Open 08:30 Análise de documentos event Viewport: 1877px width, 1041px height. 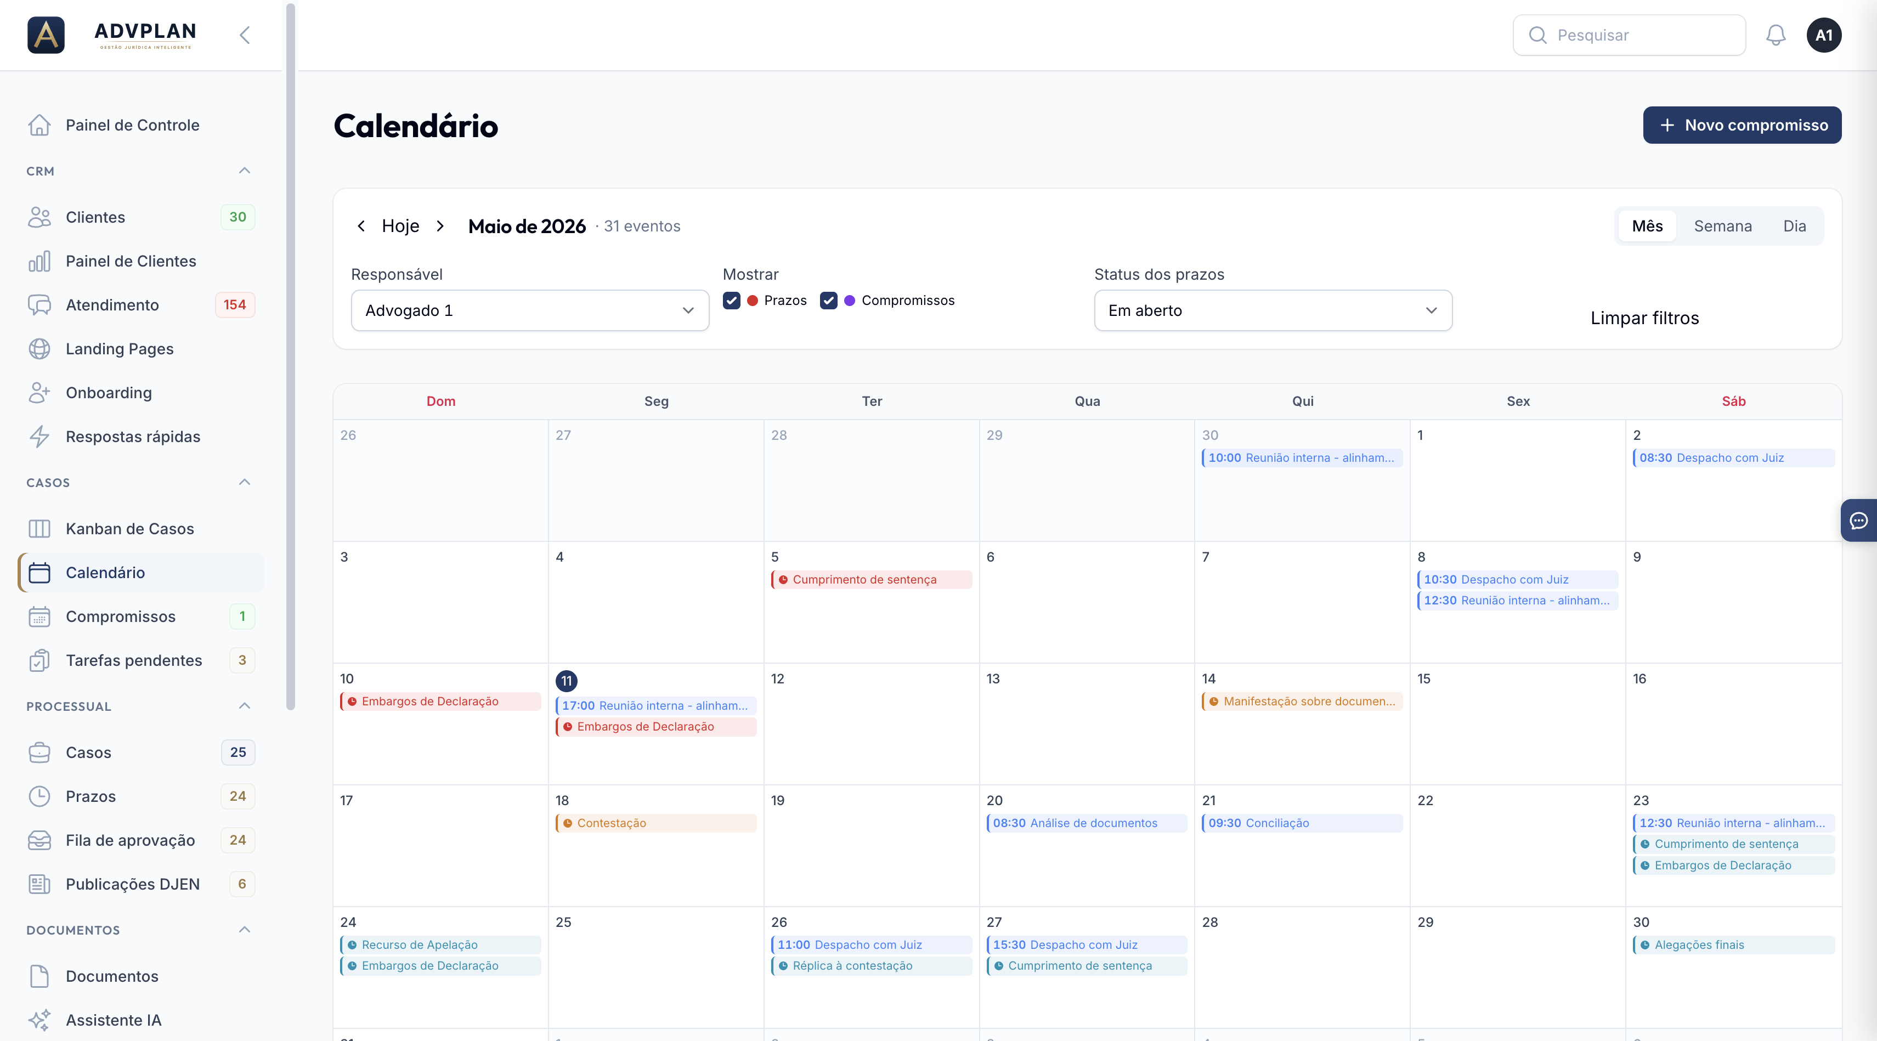1087,823
